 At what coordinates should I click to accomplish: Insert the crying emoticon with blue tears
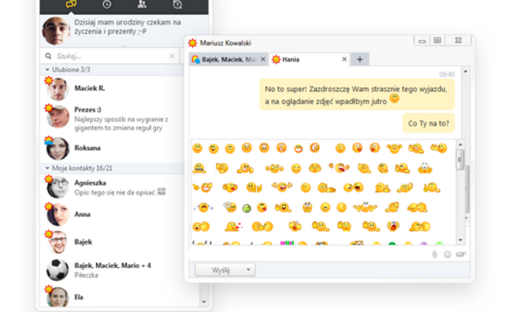coord(203,207)
